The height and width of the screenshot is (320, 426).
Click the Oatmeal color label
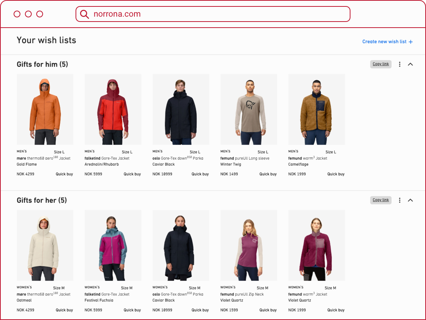(24, 300)
